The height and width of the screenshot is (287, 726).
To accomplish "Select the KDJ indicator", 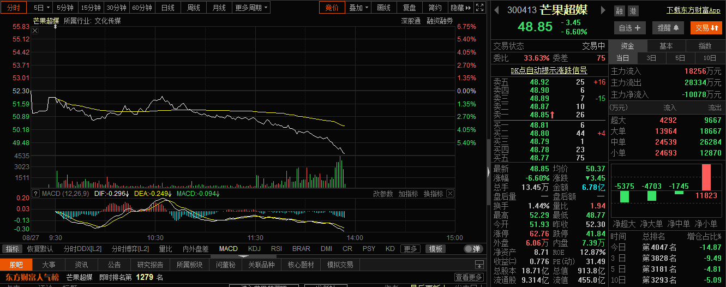I will coord(254,249).
